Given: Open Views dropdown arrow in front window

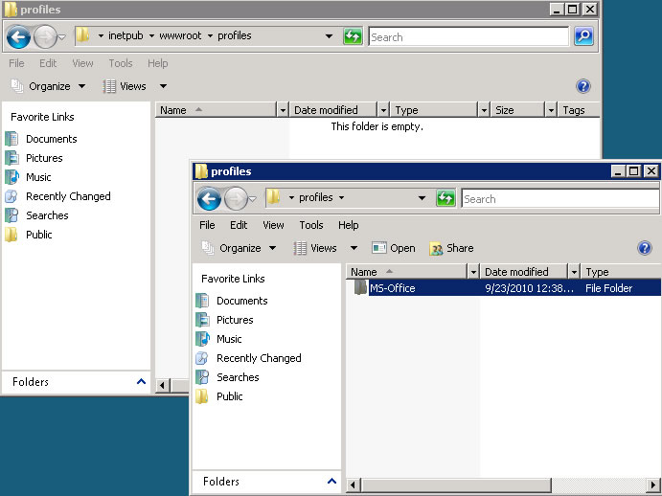Looking at the screenshot, I should (354, 248).
